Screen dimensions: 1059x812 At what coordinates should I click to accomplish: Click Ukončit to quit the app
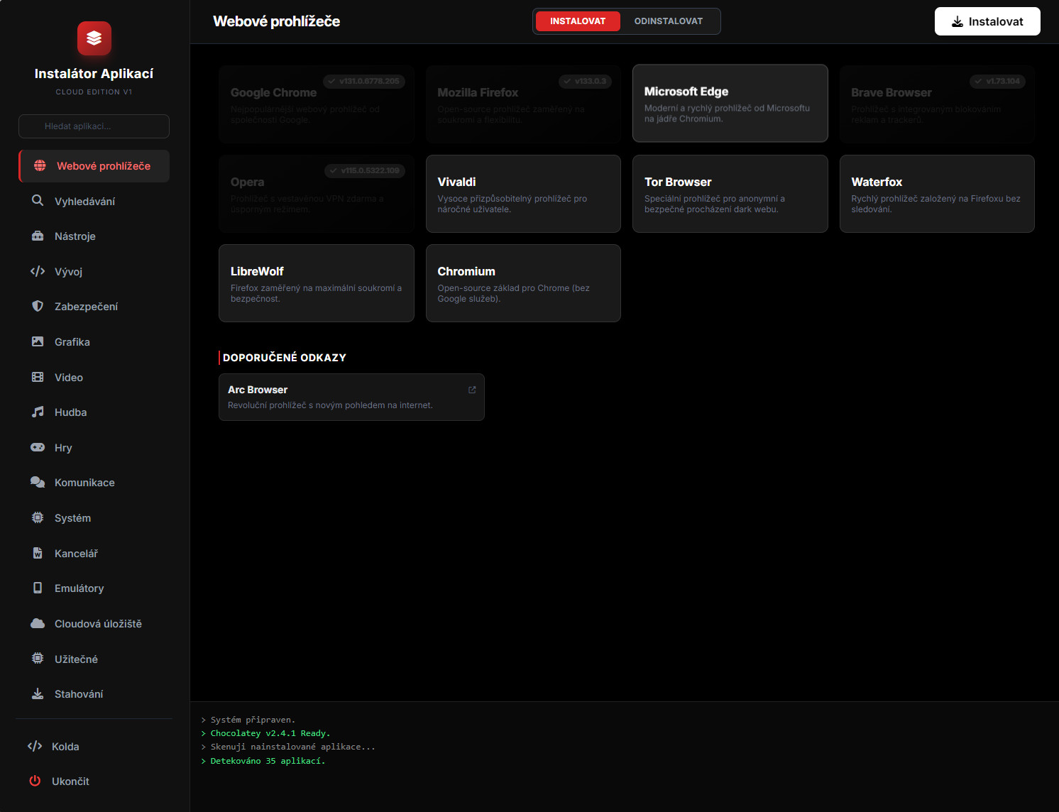[94, 781]
